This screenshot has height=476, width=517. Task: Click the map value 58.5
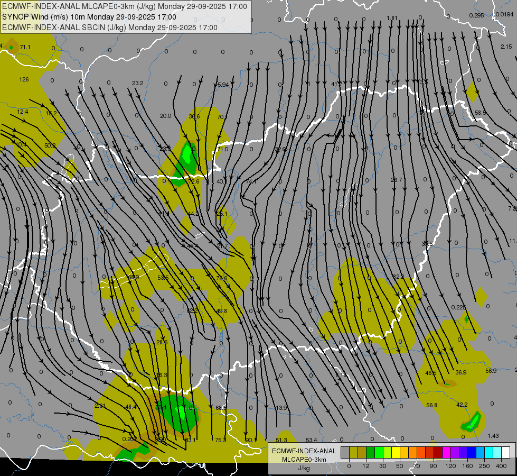[481, 113]
